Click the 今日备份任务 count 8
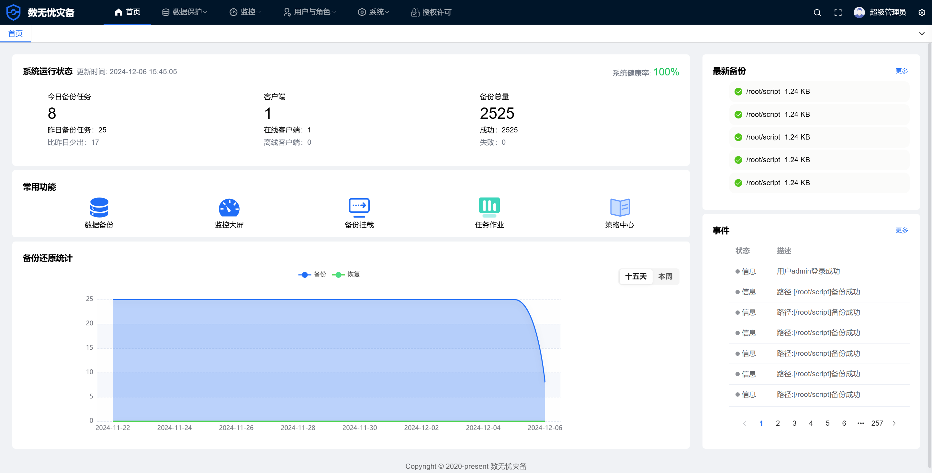 [x=52, y=113]
